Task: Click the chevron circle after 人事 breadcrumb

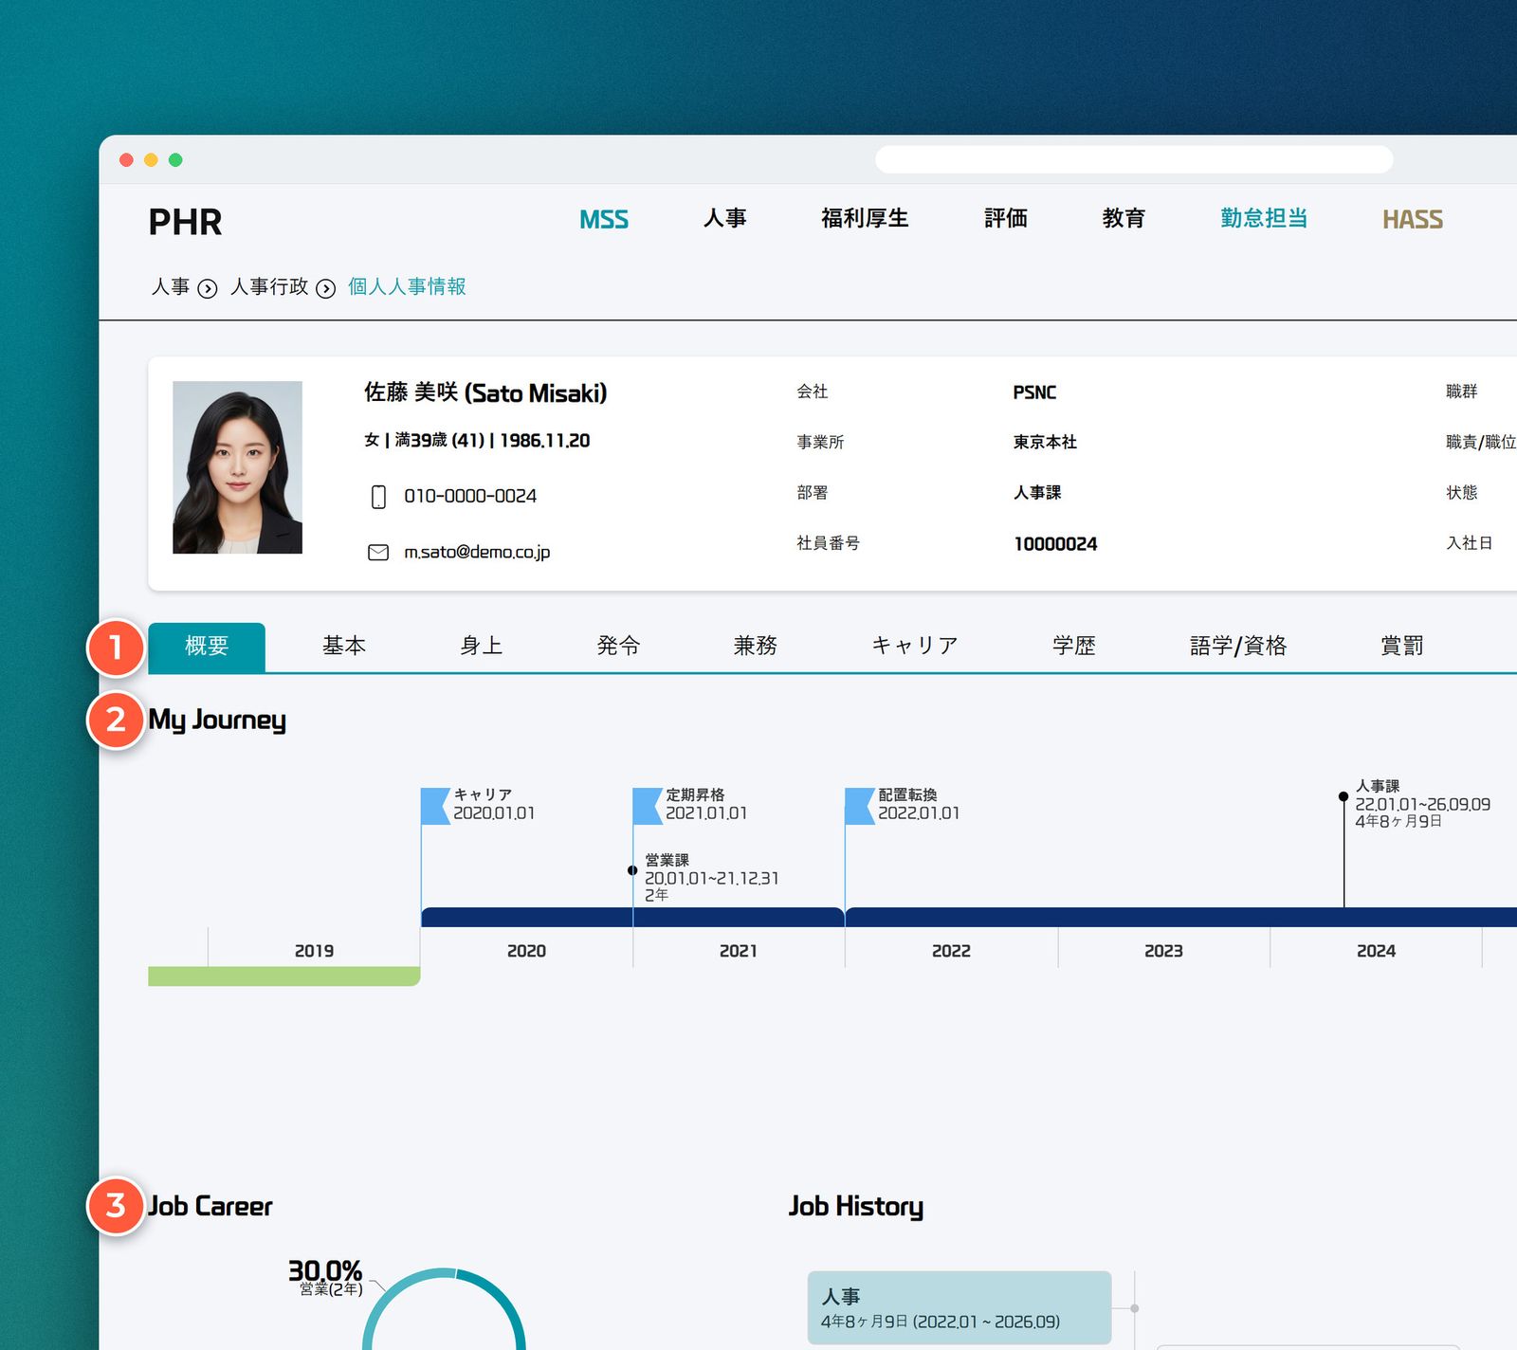Action: click(x=208, y=288)
